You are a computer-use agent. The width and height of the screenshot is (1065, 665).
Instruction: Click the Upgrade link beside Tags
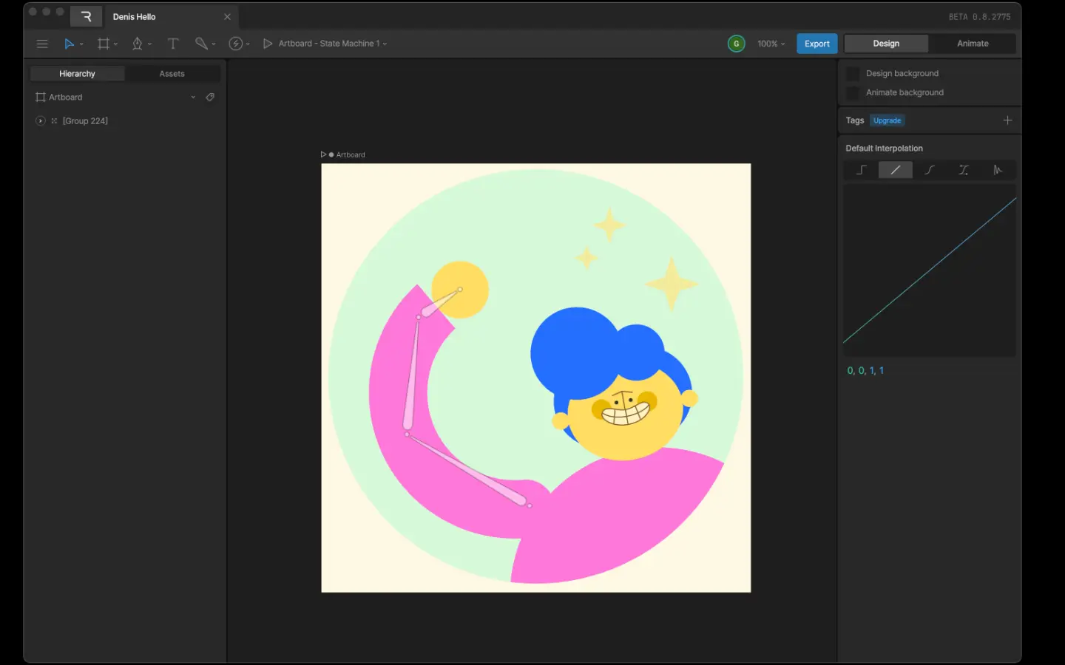coord(887,120)
